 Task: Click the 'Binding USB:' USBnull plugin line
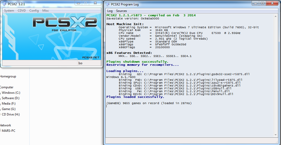175,88
